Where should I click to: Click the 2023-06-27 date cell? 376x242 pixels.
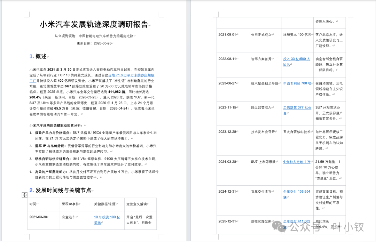tap(233, 89)
